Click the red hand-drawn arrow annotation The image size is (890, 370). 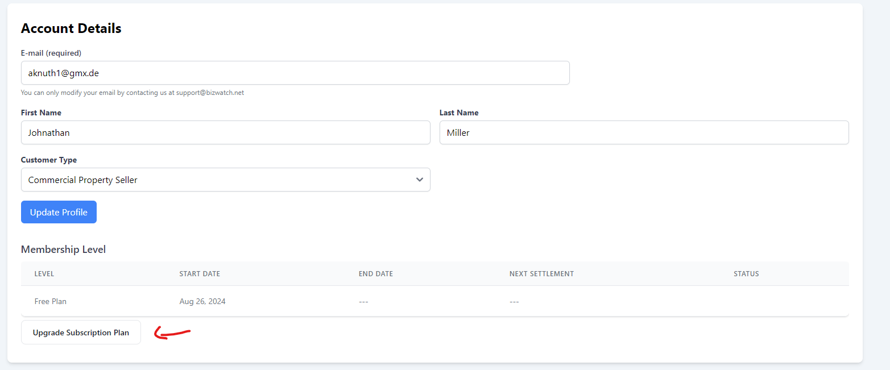point(172,333)
